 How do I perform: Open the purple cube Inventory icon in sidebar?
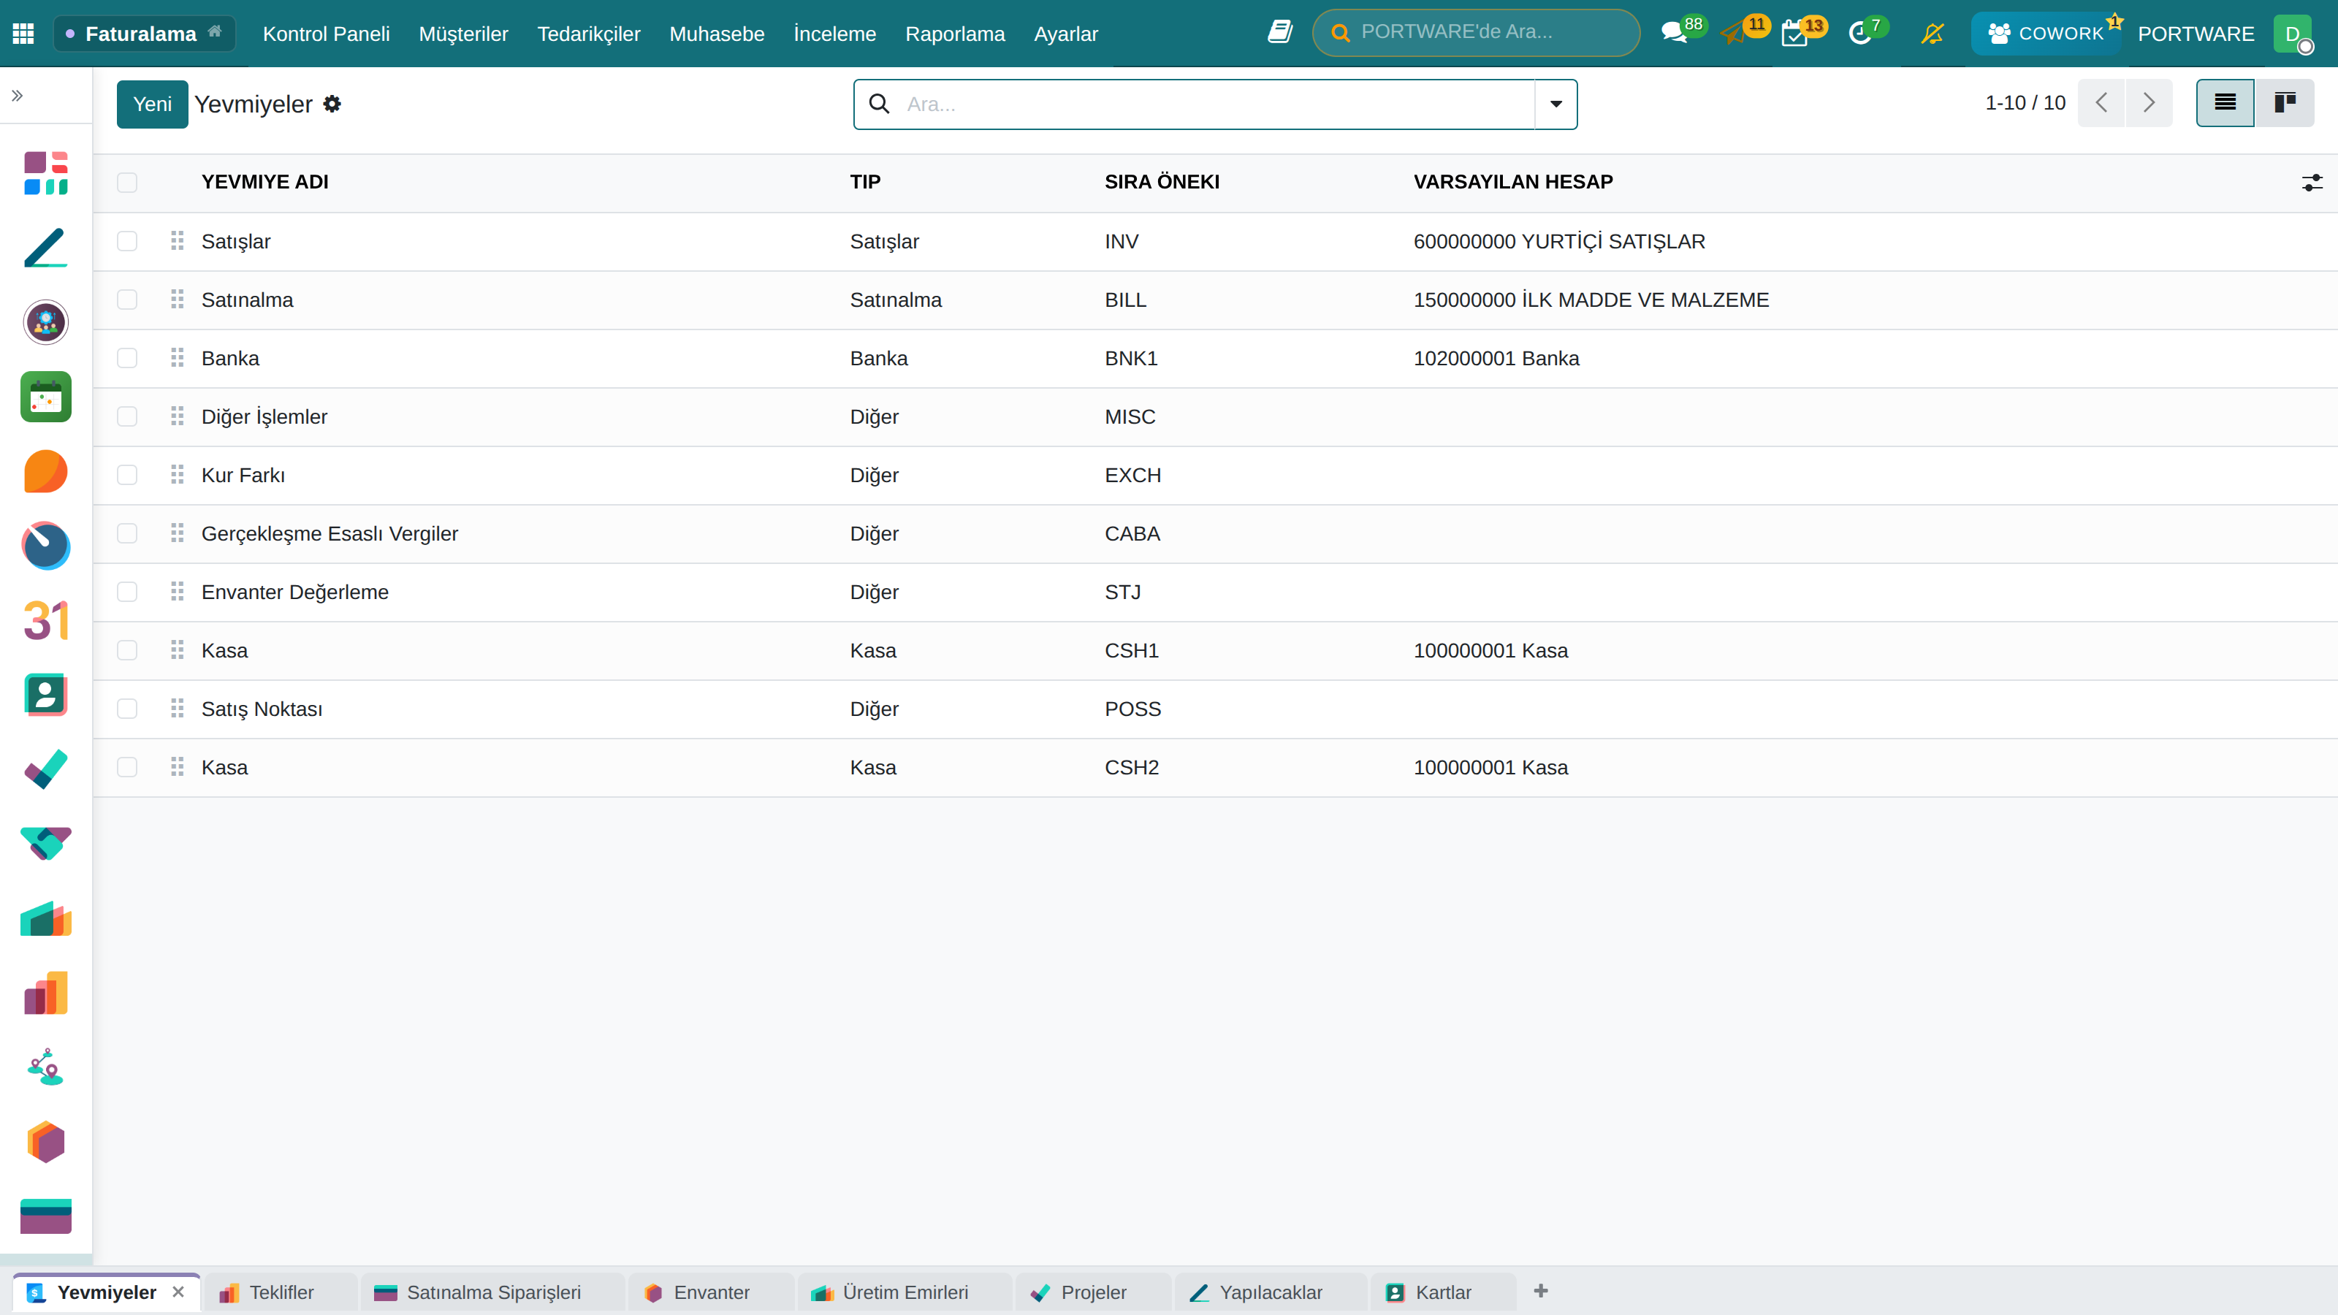click(46, 1142)
